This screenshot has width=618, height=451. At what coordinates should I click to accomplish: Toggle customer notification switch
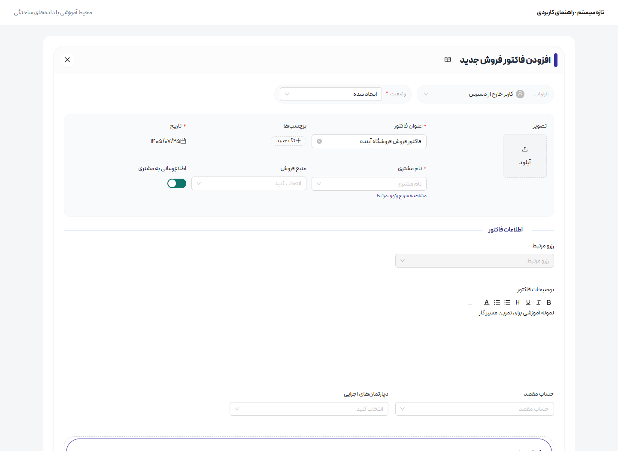click(177, 183)
